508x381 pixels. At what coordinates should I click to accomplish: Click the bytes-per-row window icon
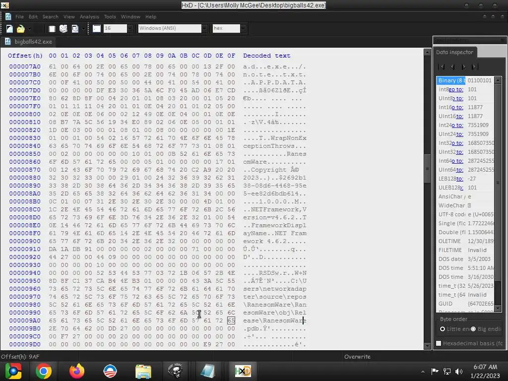click(x=97, y=28)
